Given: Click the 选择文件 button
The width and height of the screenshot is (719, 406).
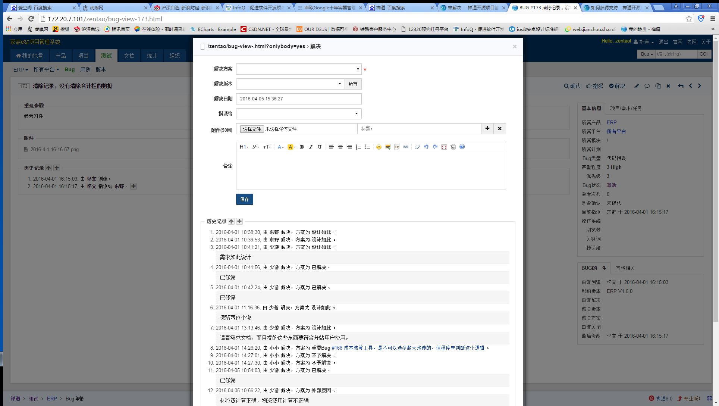Looking at the screenshot, I should (252, 129).
